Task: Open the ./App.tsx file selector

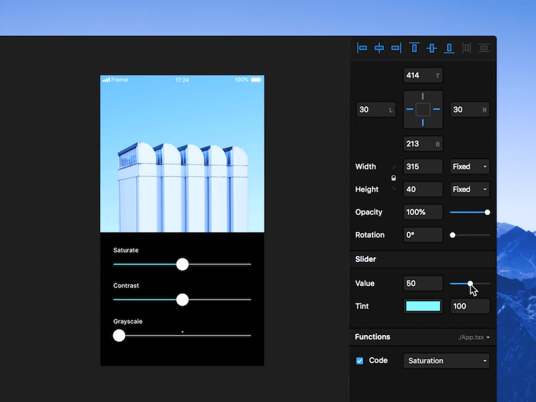Action: 472,337
